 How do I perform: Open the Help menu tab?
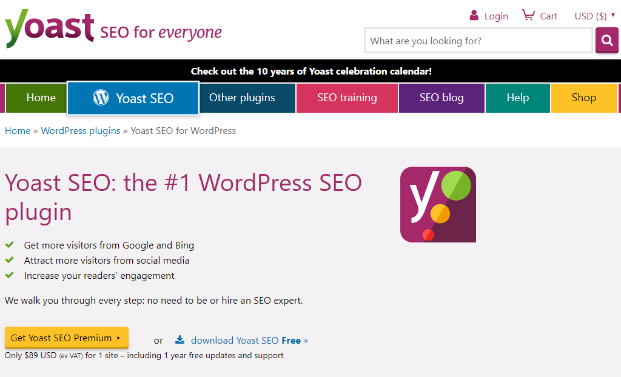point(518,98)
